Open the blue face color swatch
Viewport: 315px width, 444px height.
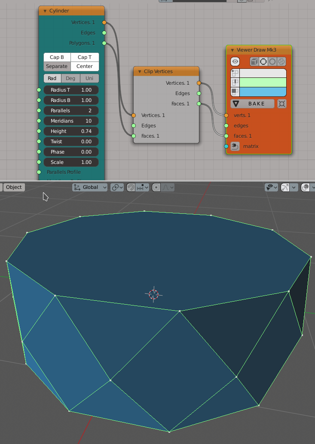(263, 92)
